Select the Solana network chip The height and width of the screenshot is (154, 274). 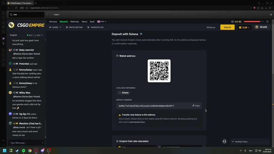pos(124,93)
